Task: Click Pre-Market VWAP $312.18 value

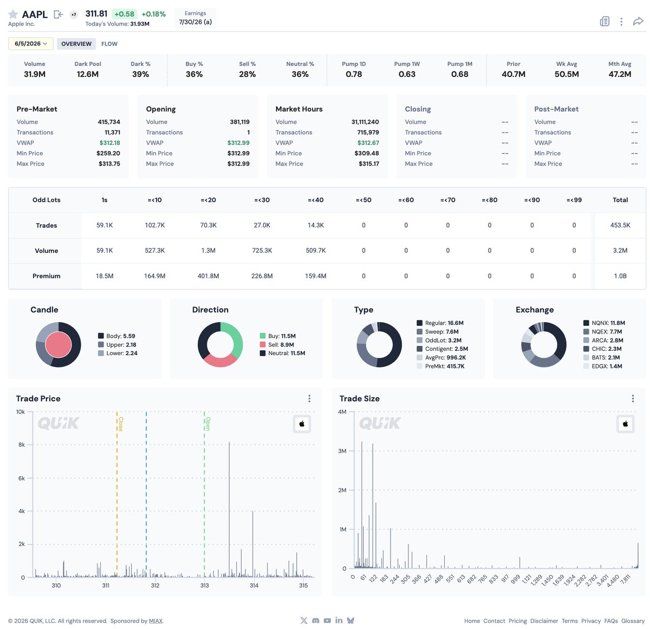Action: (x=110, y=143)
